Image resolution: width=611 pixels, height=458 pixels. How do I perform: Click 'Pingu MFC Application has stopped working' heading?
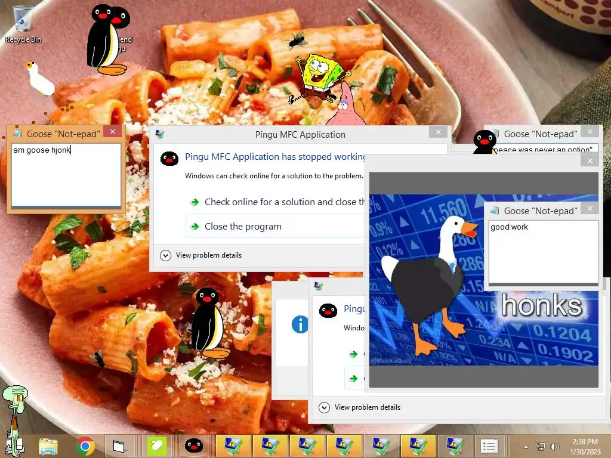(x=275, y=157)
